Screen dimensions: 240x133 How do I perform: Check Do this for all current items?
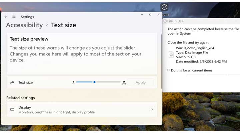click(169, 70)
